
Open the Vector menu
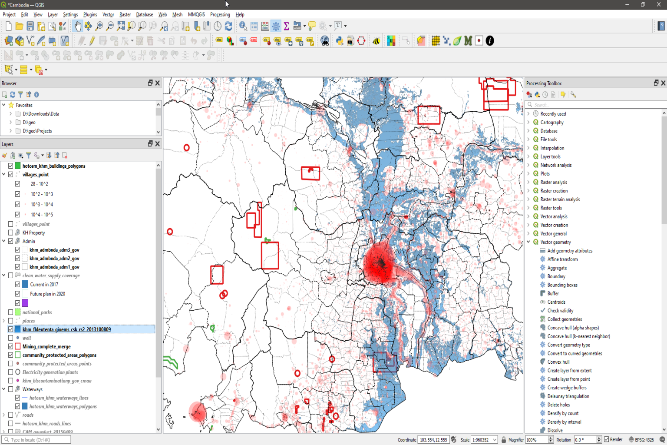coord(108,14)
